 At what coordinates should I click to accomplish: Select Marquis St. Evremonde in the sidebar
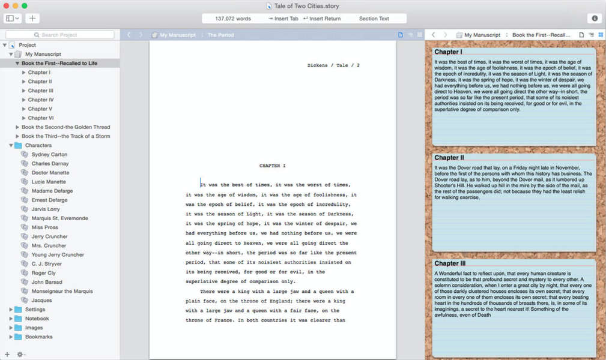tap(59, 218)
